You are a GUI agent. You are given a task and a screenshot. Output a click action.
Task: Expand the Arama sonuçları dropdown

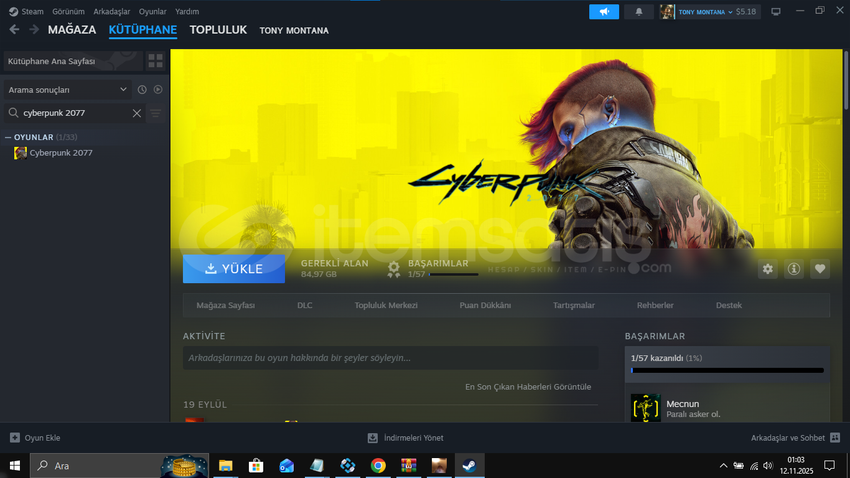click(x=67, y=90)
